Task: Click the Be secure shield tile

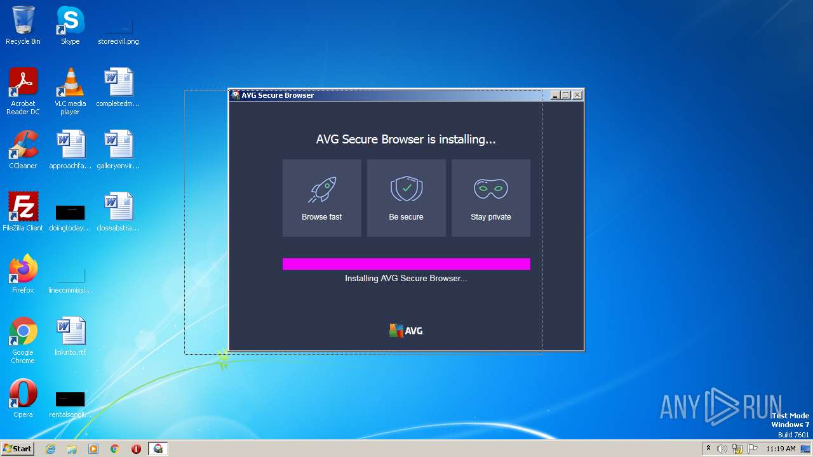Action: (x=406, y=198)
